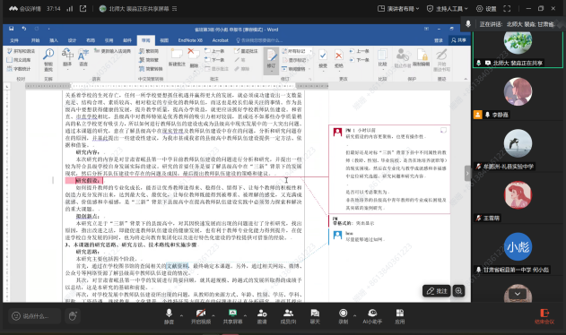Click the Spelling and Grammar button

pyautogui.click(x=21, y=51)
